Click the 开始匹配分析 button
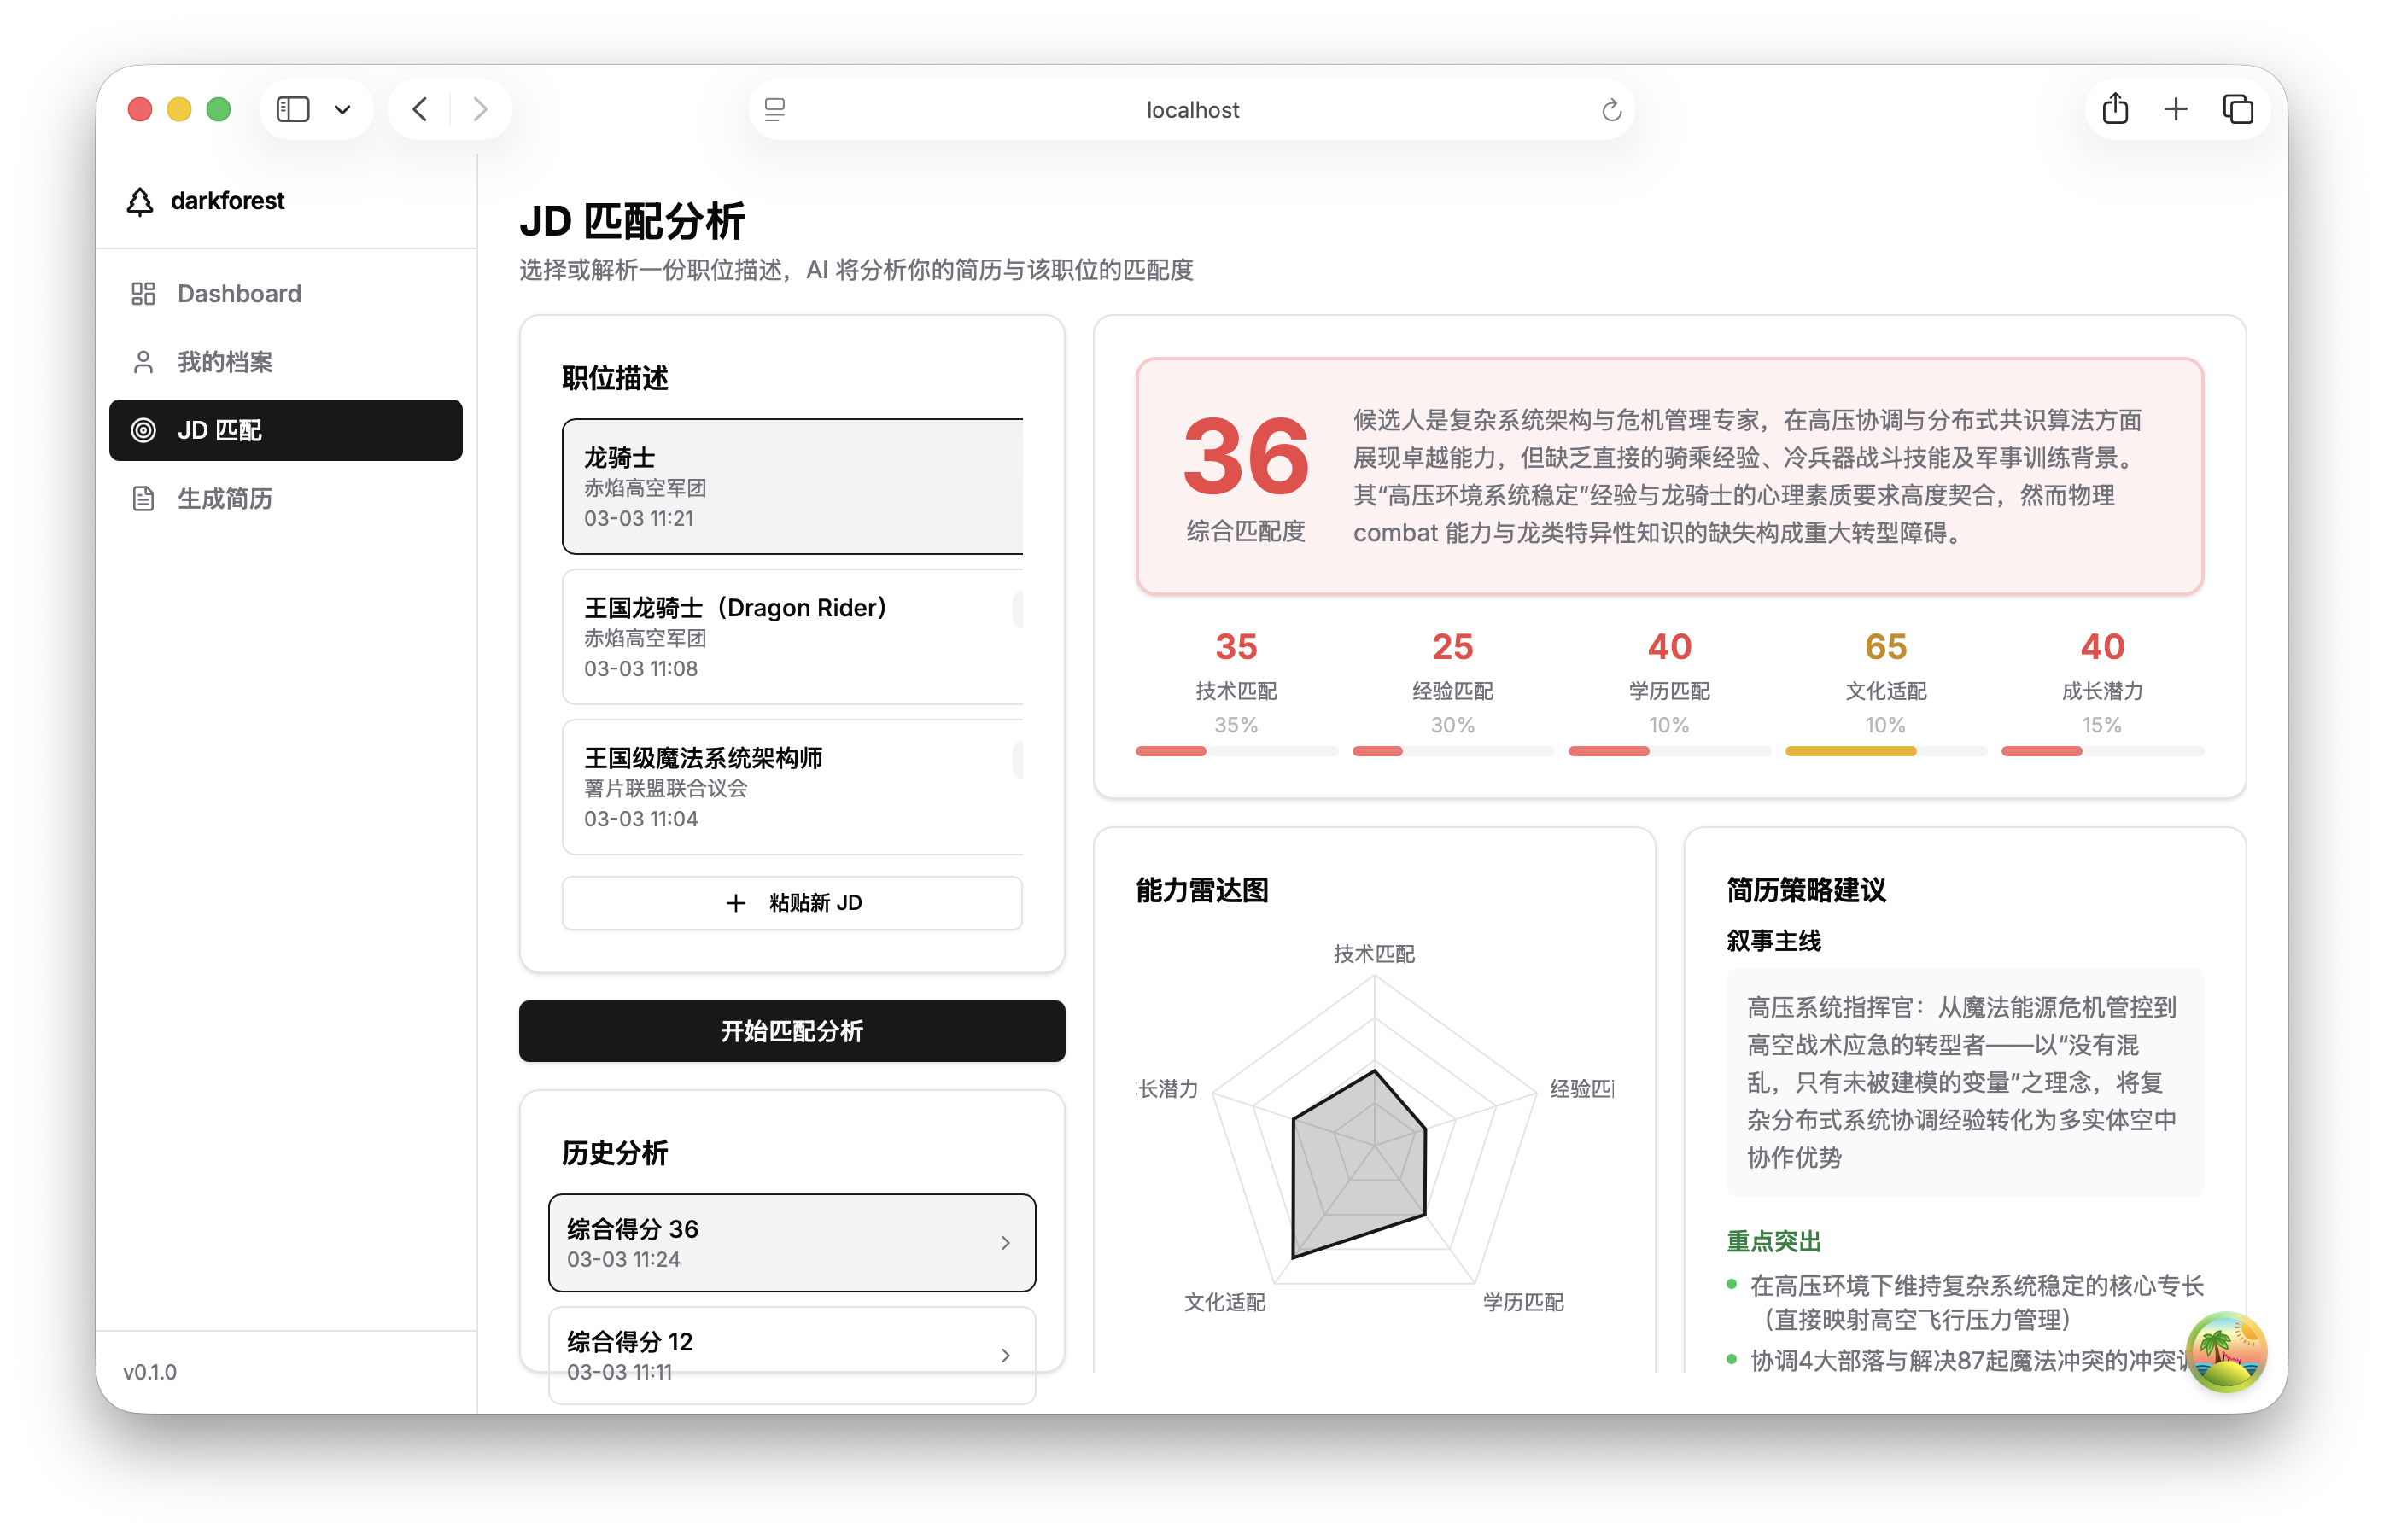The width and height of the screenshot is (2384, 1540). [792, 1031]
